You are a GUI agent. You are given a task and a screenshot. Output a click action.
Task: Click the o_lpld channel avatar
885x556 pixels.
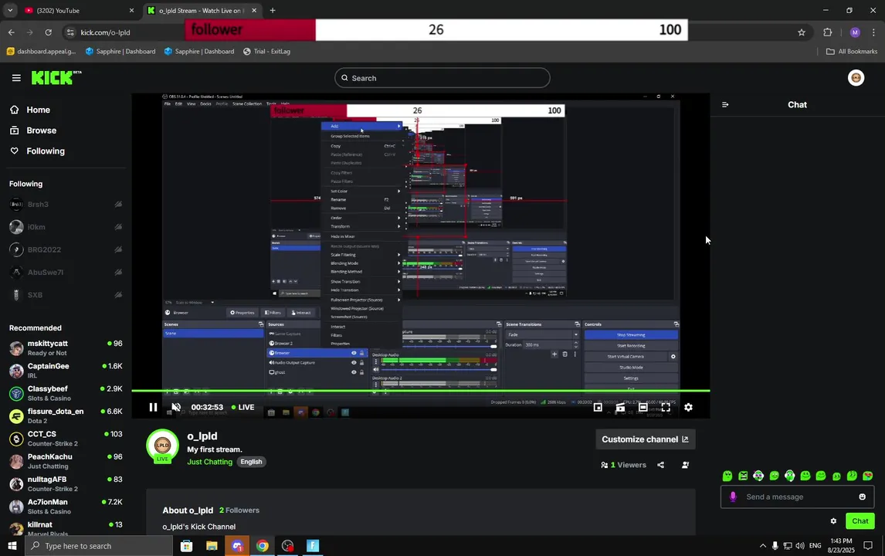[x=162, y=445]
